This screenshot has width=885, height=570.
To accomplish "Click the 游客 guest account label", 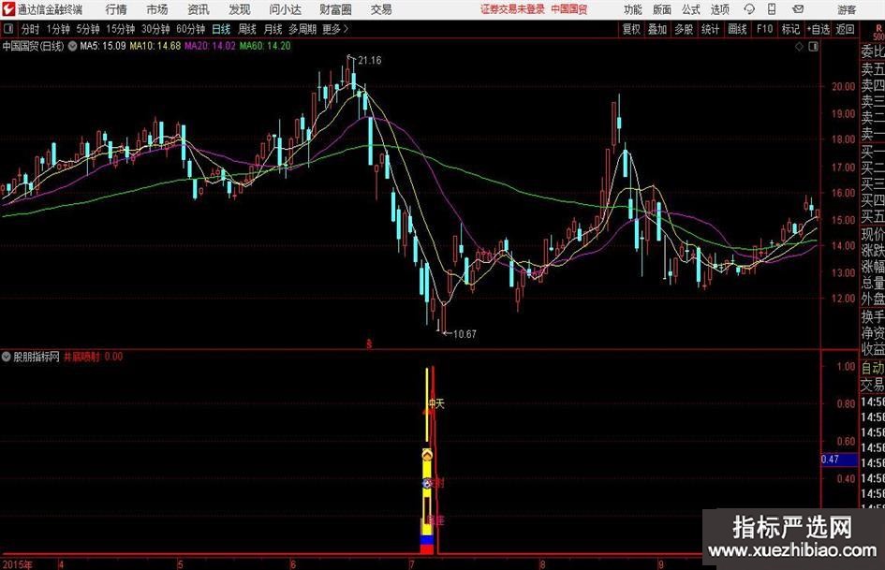I will tap(847, 9).
